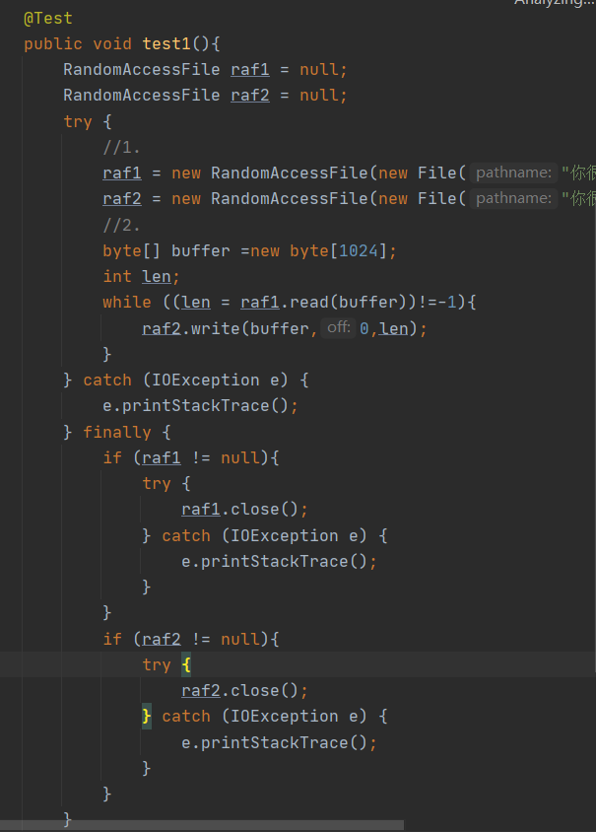Viewport: 596px width, 832px height.
Task: Select raf2 in the 'raf2 = null' declaration
Action: [250, 95]
